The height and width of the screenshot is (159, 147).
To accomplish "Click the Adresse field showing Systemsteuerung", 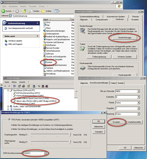I will tap(42, 16).
